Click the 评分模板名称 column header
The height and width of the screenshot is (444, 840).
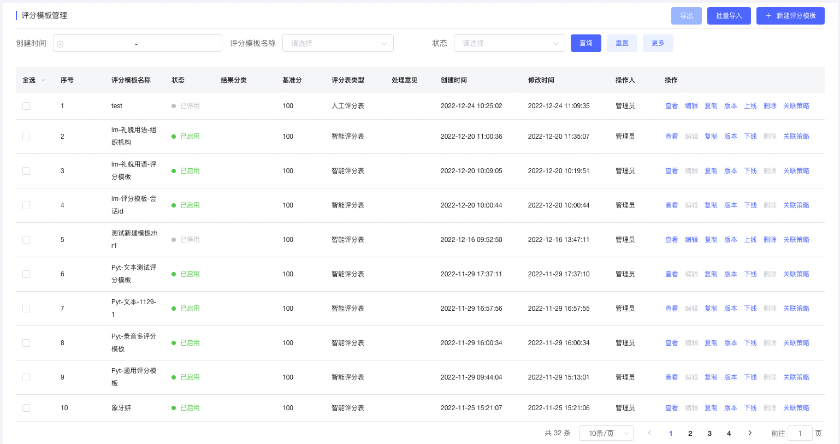(131, 80)
